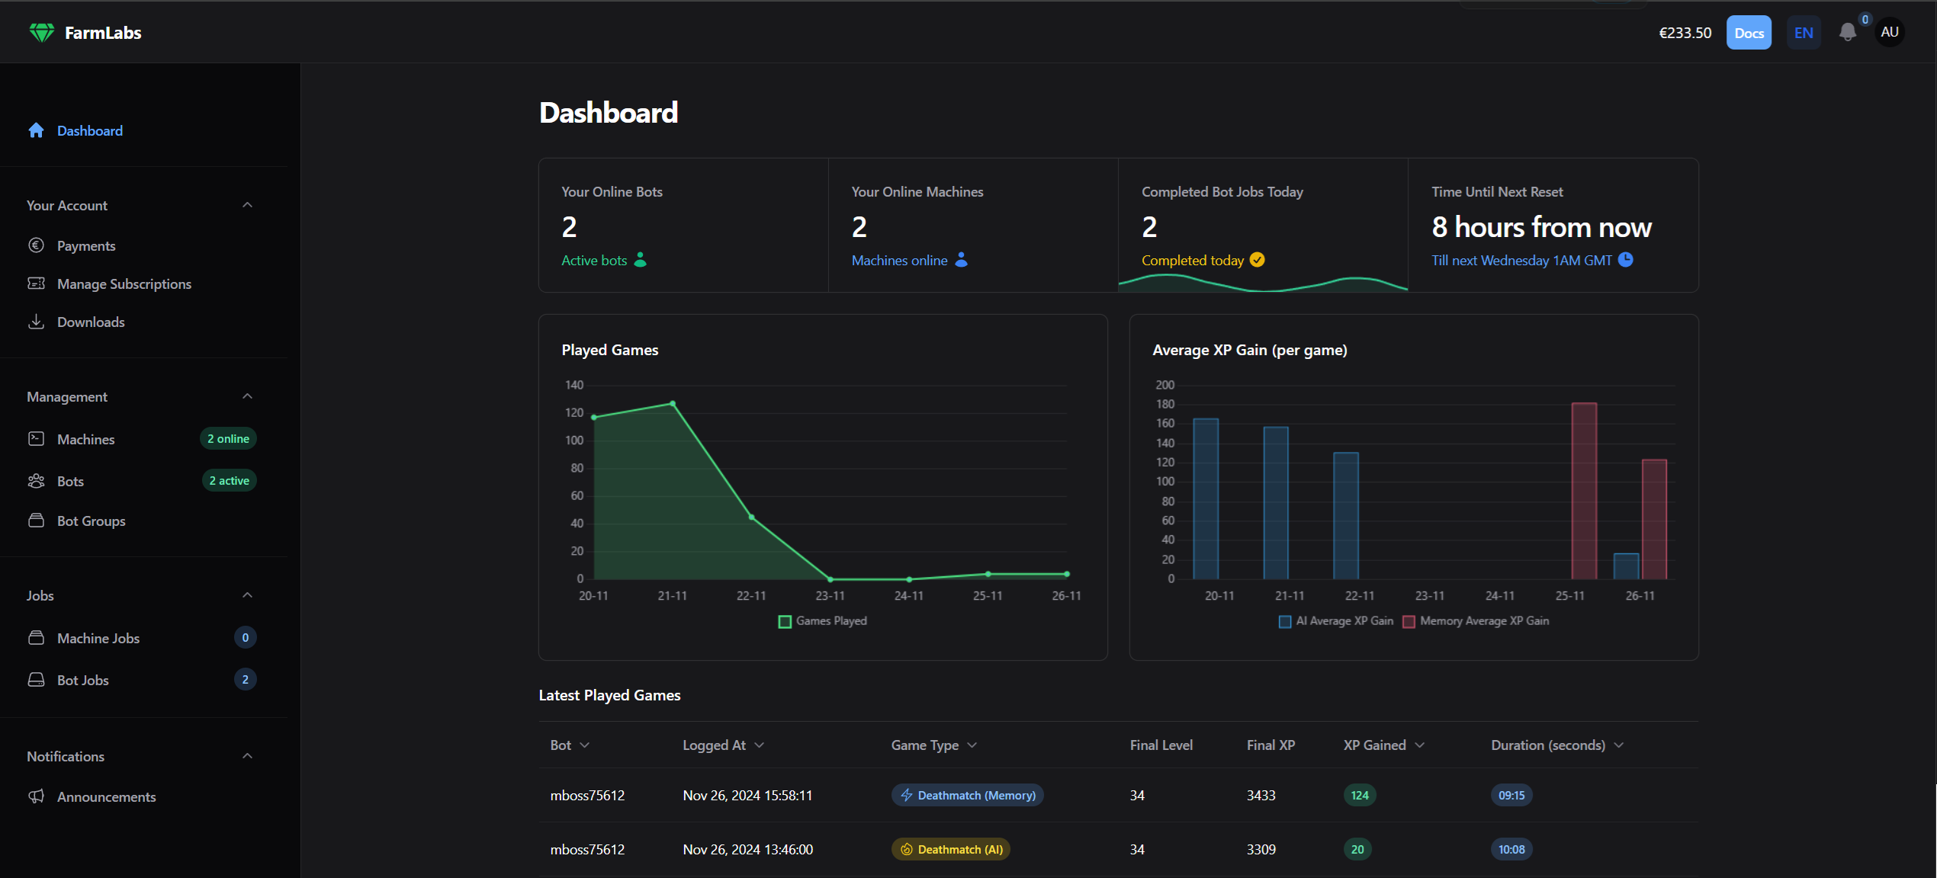Click the 10:08 duration badge
Viewport: 1937px width, 878px height.
click(x=1511, y=849)
